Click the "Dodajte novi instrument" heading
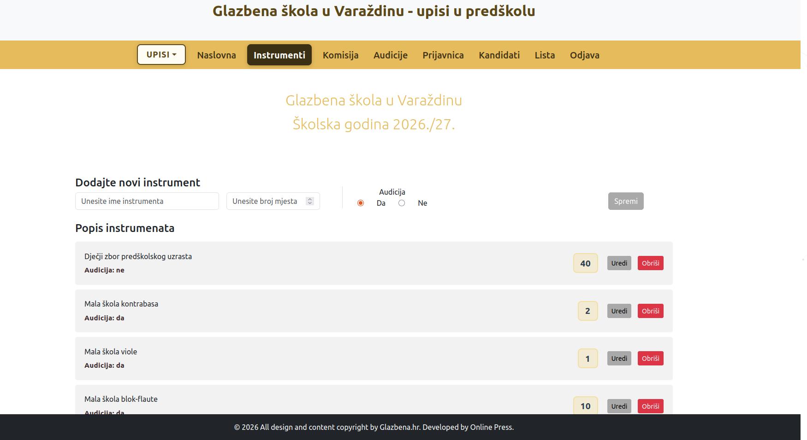The height and width of the screenshot is (440, 807). coord(137,183)
